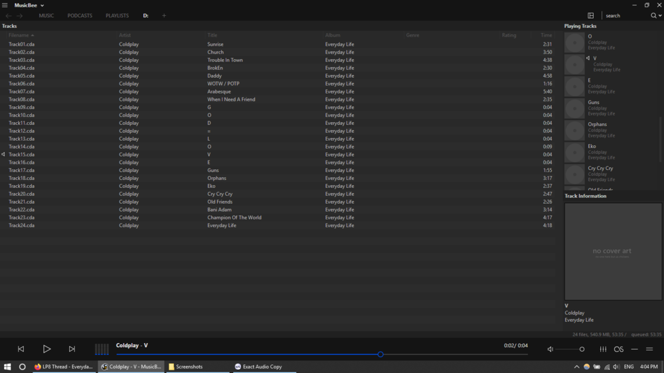Add a new tab with plus icon
The height and width of the screenshot is (373, 664).
(164, 16)
